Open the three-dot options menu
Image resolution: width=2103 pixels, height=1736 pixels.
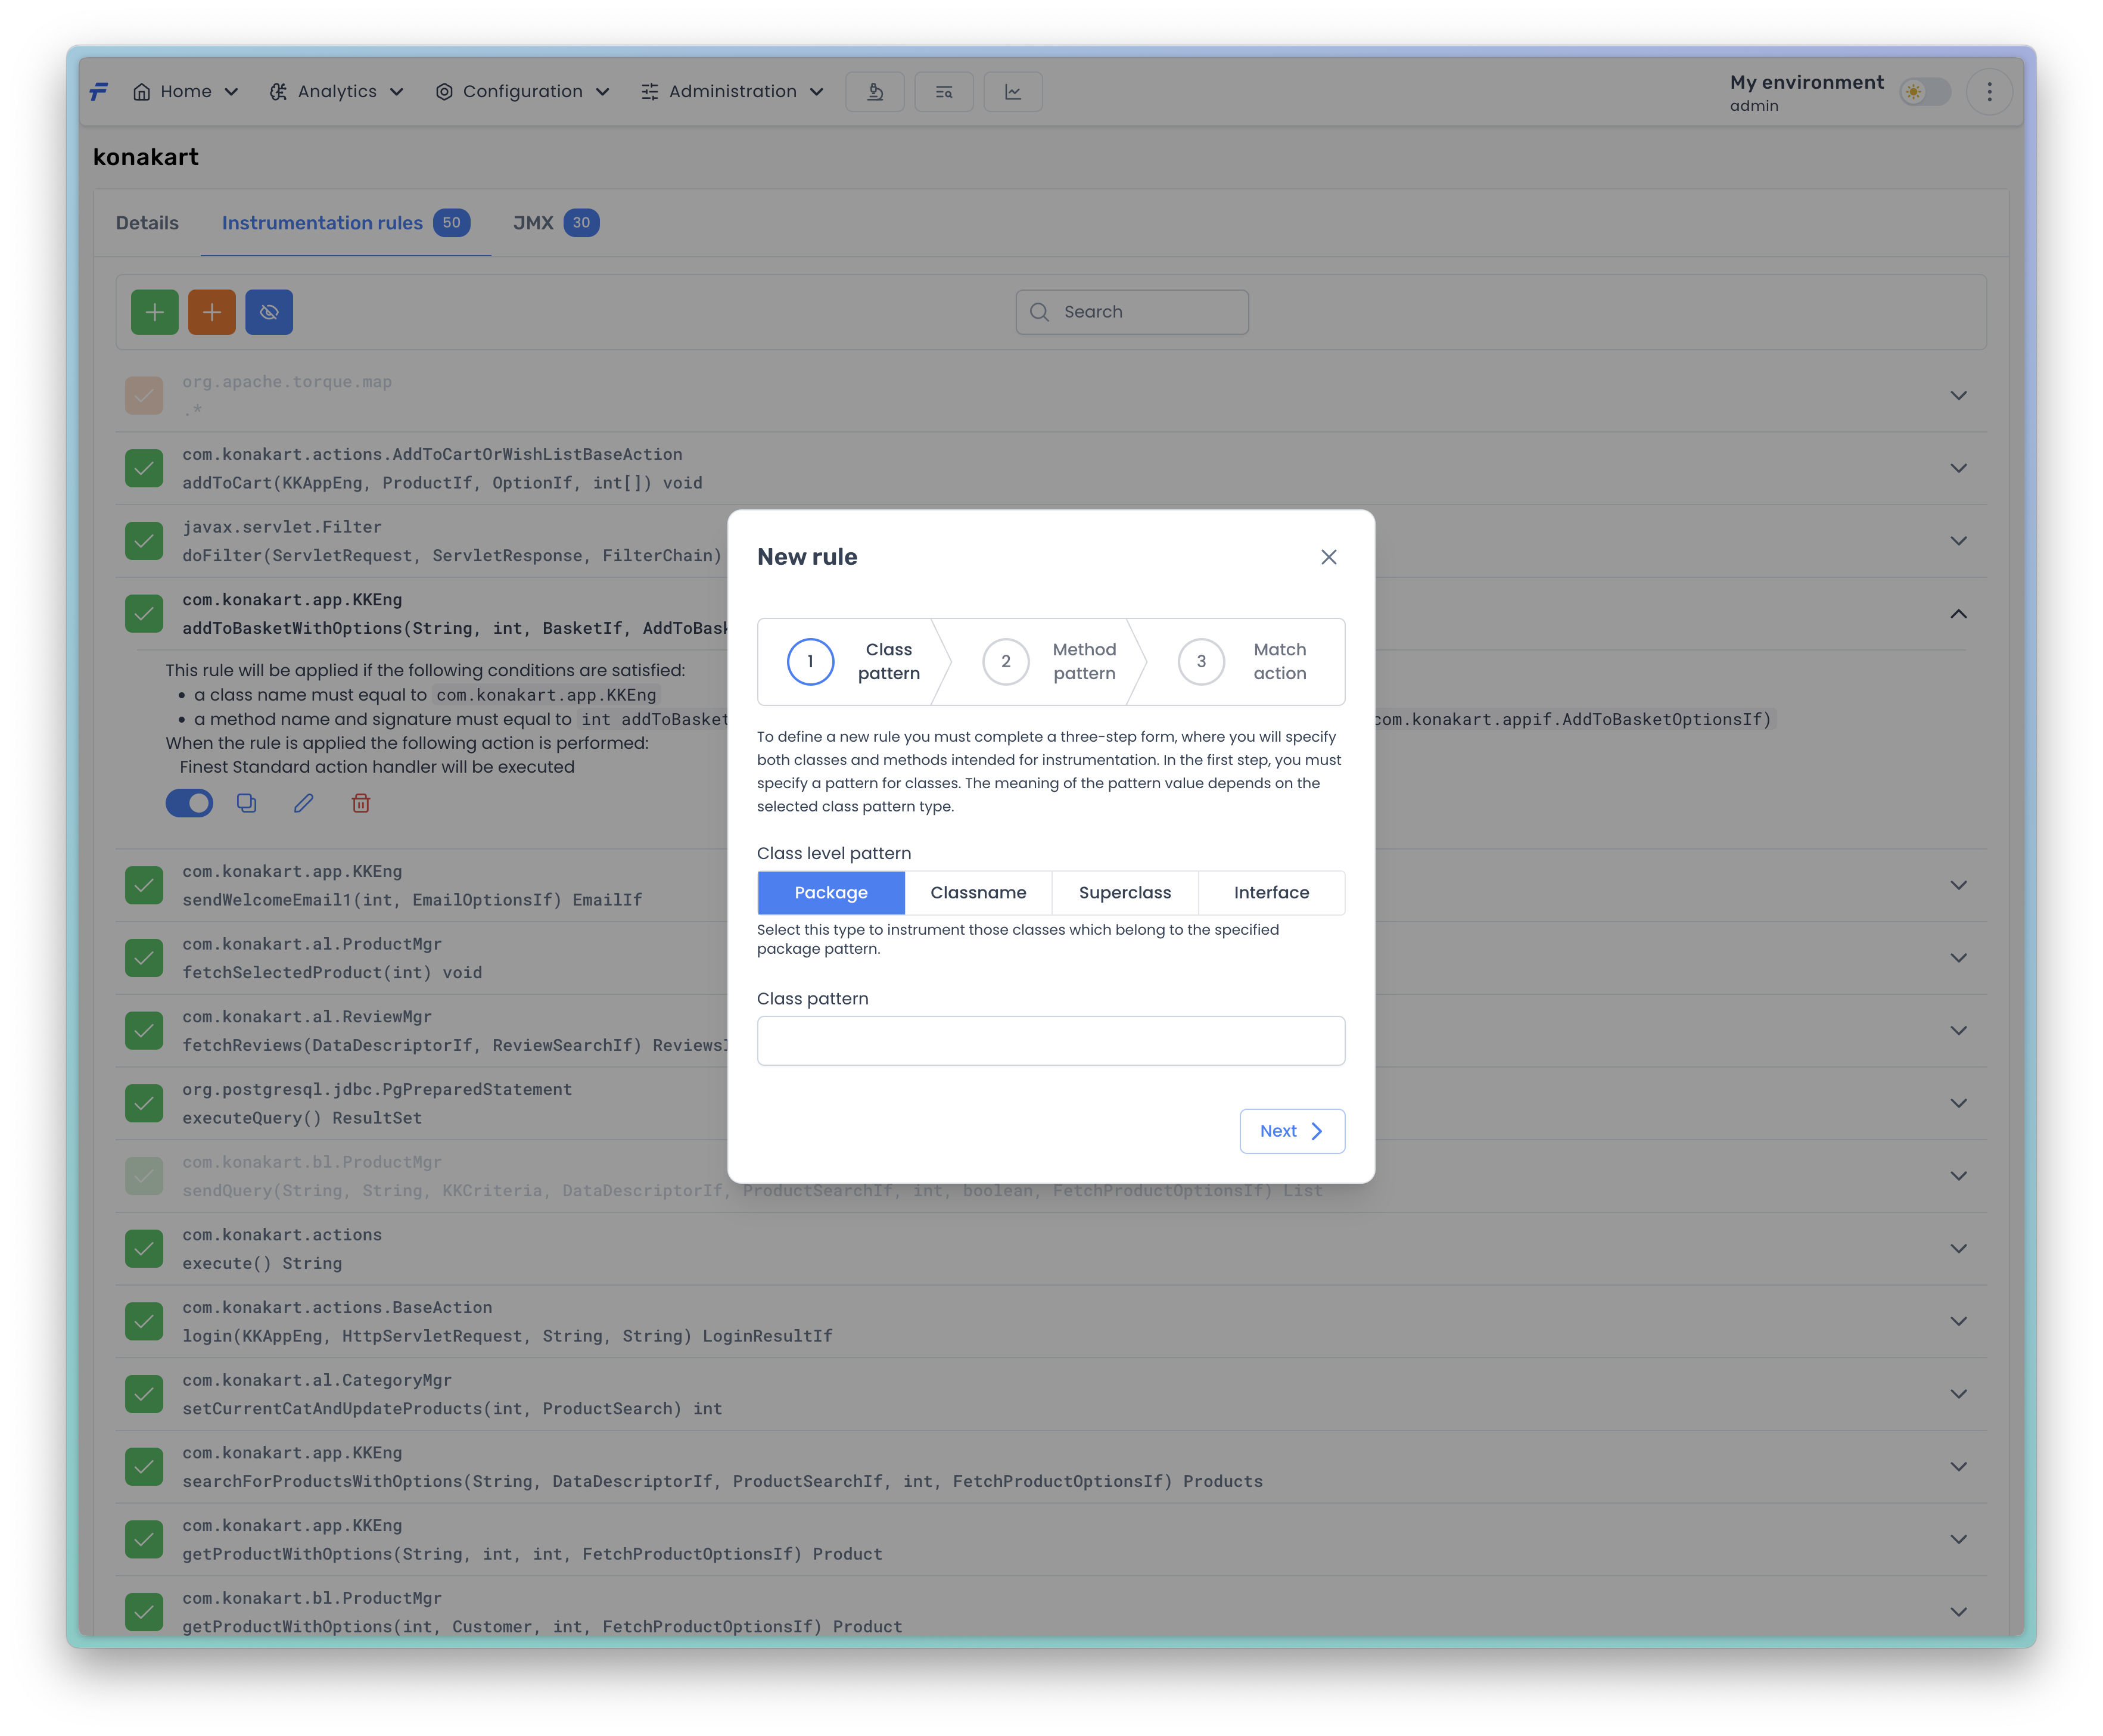pos(1989,92)
